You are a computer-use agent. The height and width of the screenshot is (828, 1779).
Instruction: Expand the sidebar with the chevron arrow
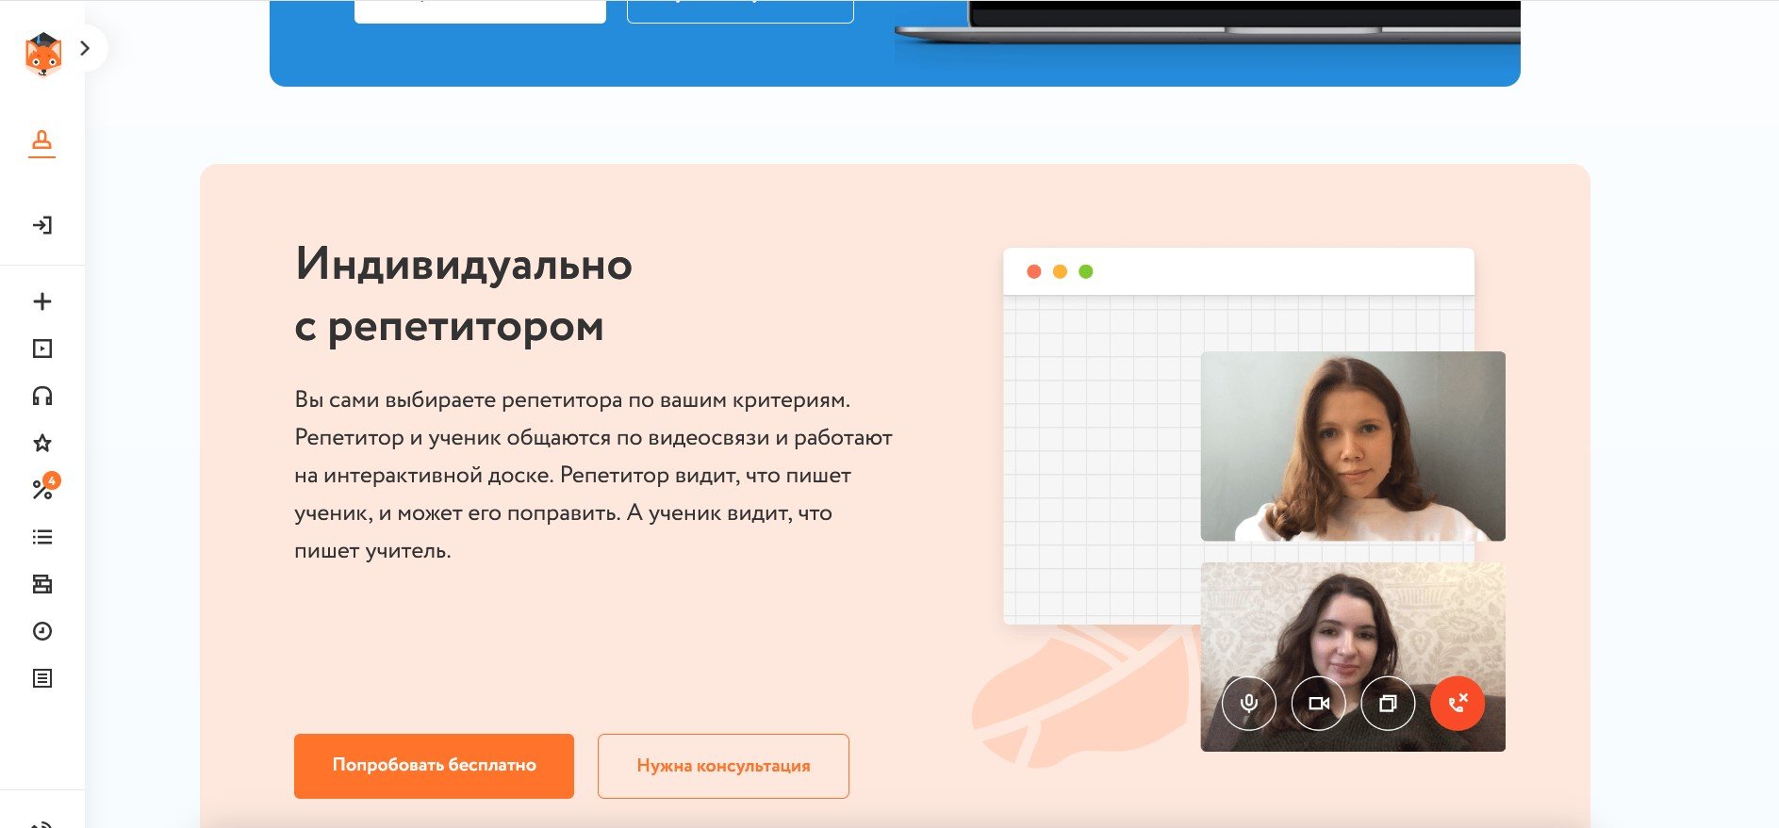coord(85,48)
